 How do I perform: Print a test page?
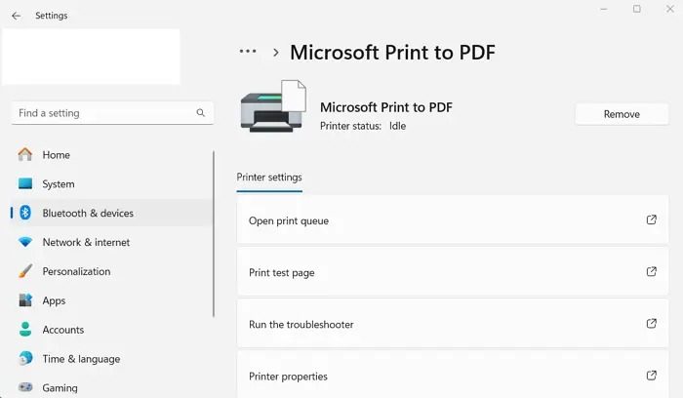coord(452,273)
